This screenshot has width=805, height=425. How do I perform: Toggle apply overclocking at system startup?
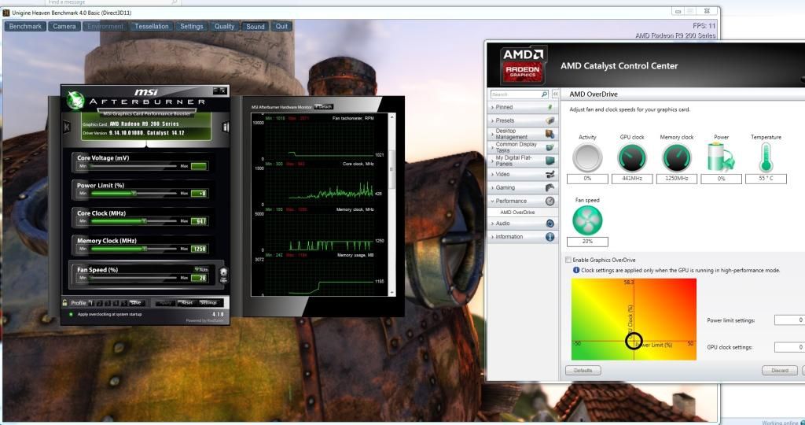(x=72, y=314)
